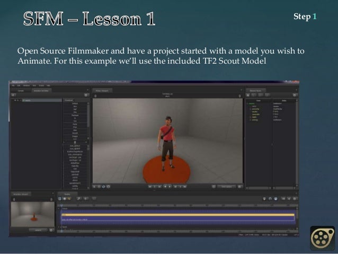
Task: Click the play button in the playback controls
Action: (x=170, y=187)
